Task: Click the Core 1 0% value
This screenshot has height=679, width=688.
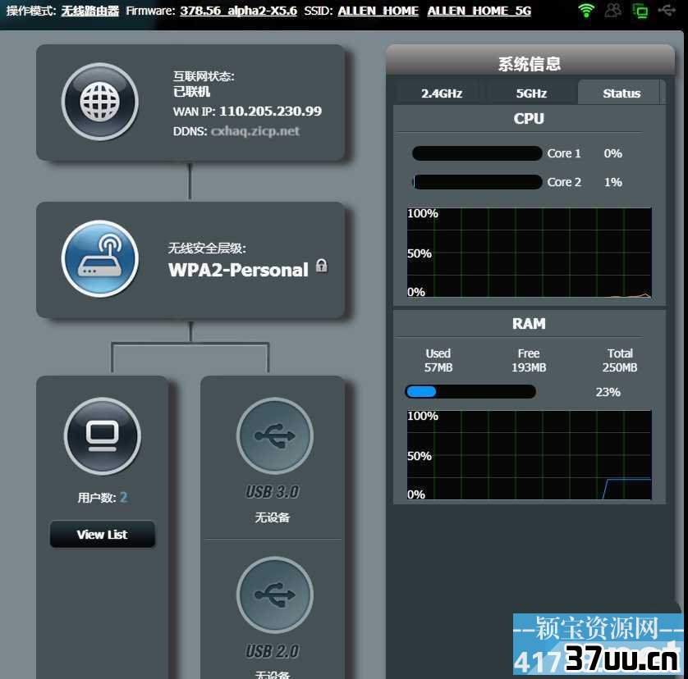Action: pos(613,153)
